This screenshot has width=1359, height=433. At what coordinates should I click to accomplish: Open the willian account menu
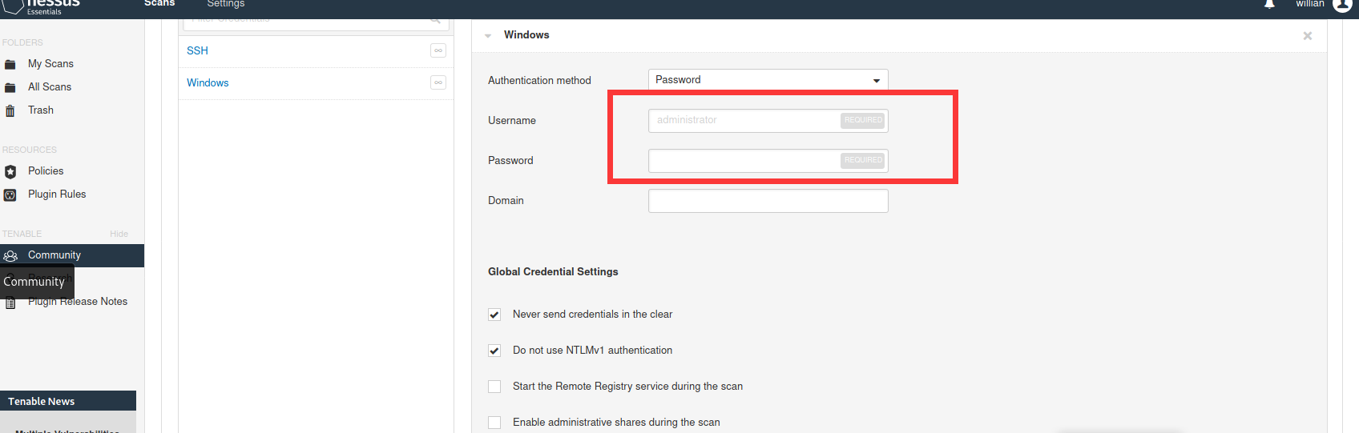1310,4
